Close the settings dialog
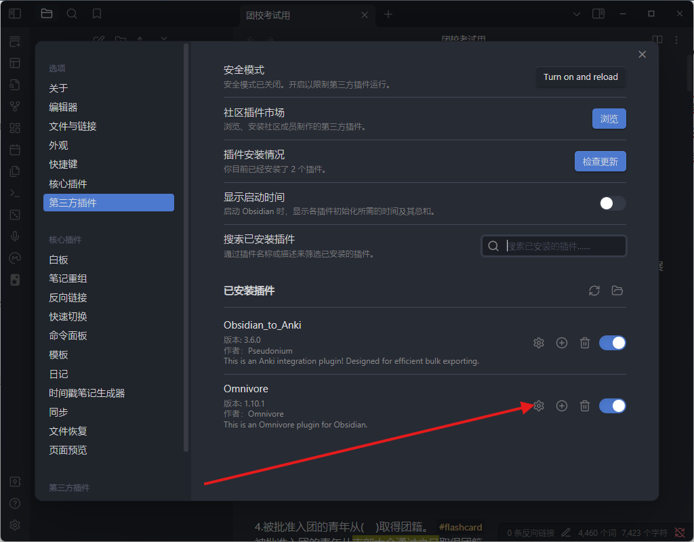This screenshot has width=694, height=542. click(642, 54)
